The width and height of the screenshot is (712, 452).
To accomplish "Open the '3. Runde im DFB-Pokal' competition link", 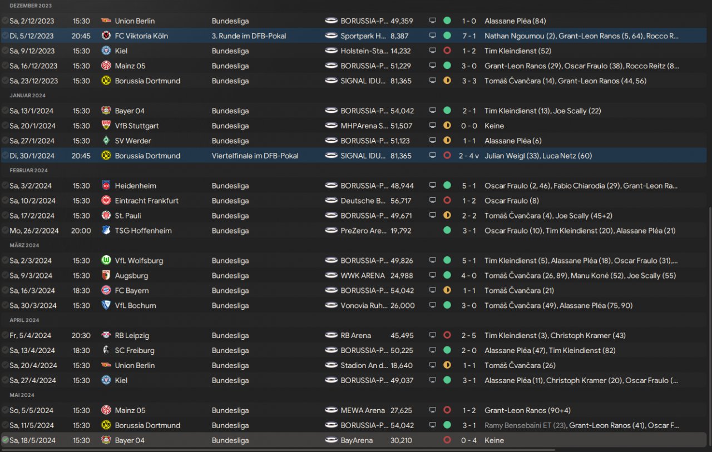I will 249,36.
